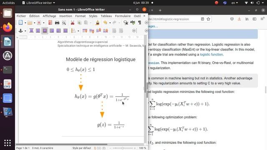Open the Format menu
Viewport: 267px width, 150px height.
(x=81, y=16)
